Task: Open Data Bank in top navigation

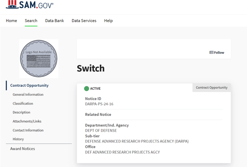Action: point(54,21)
